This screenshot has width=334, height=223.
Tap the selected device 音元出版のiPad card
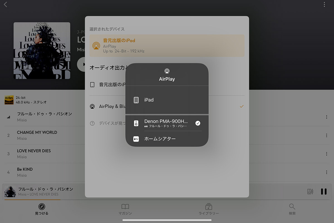[x=167, y=46]
